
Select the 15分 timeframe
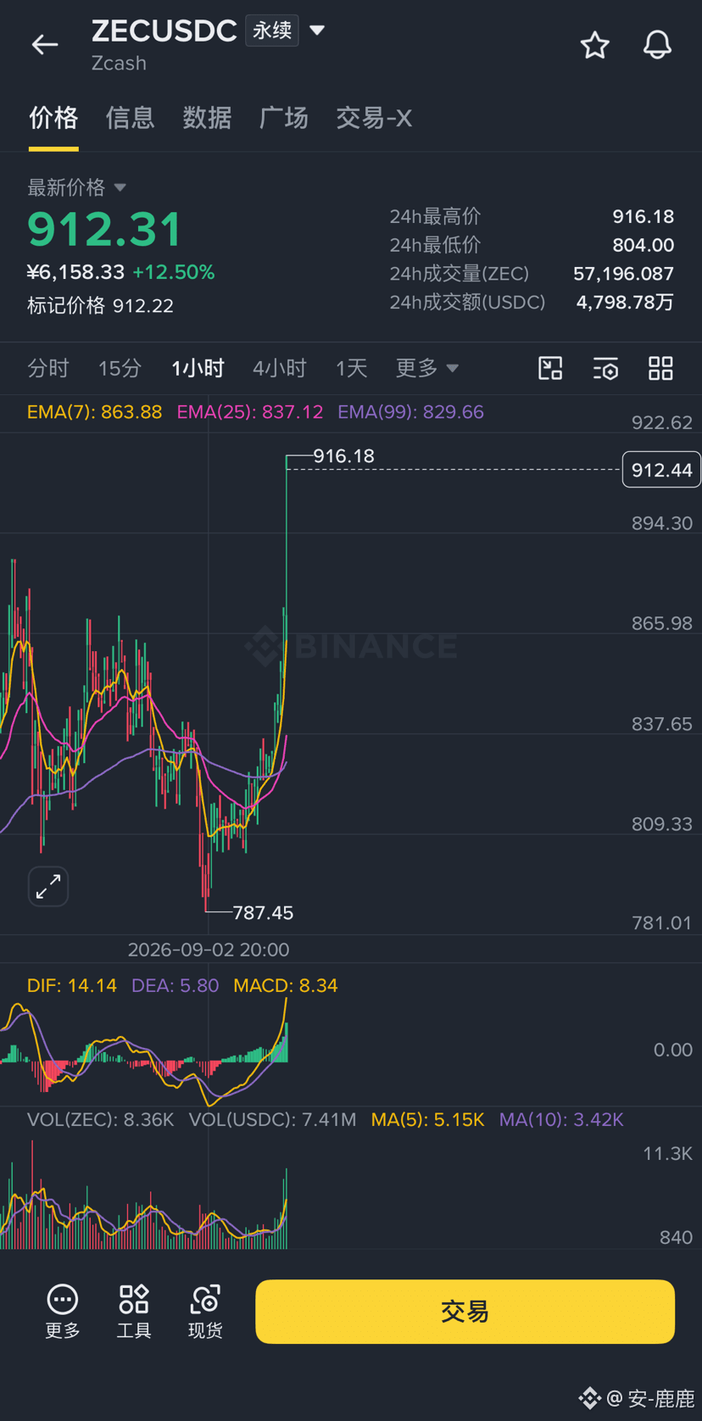120,368
